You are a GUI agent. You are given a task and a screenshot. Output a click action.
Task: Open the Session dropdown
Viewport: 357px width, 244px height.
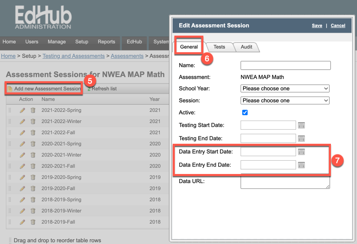tap(285, 101)
